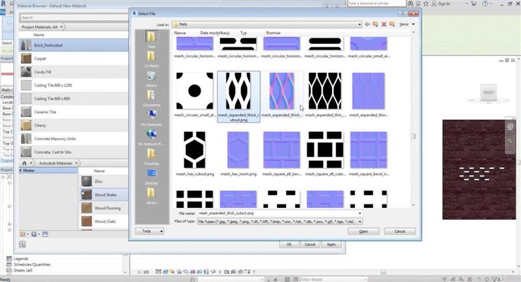This screenshot has width=521, height=282.
Task: Click the shopping cart icon in title bar
Action: (474, 4)
